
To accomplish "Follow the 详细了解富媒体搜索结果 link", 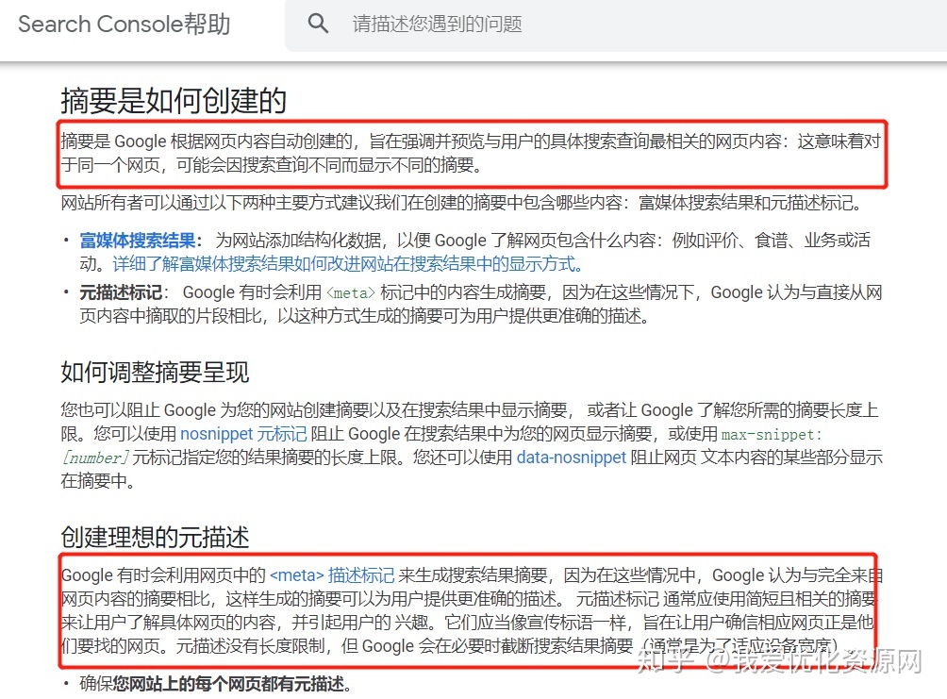I will pos(347,264).
